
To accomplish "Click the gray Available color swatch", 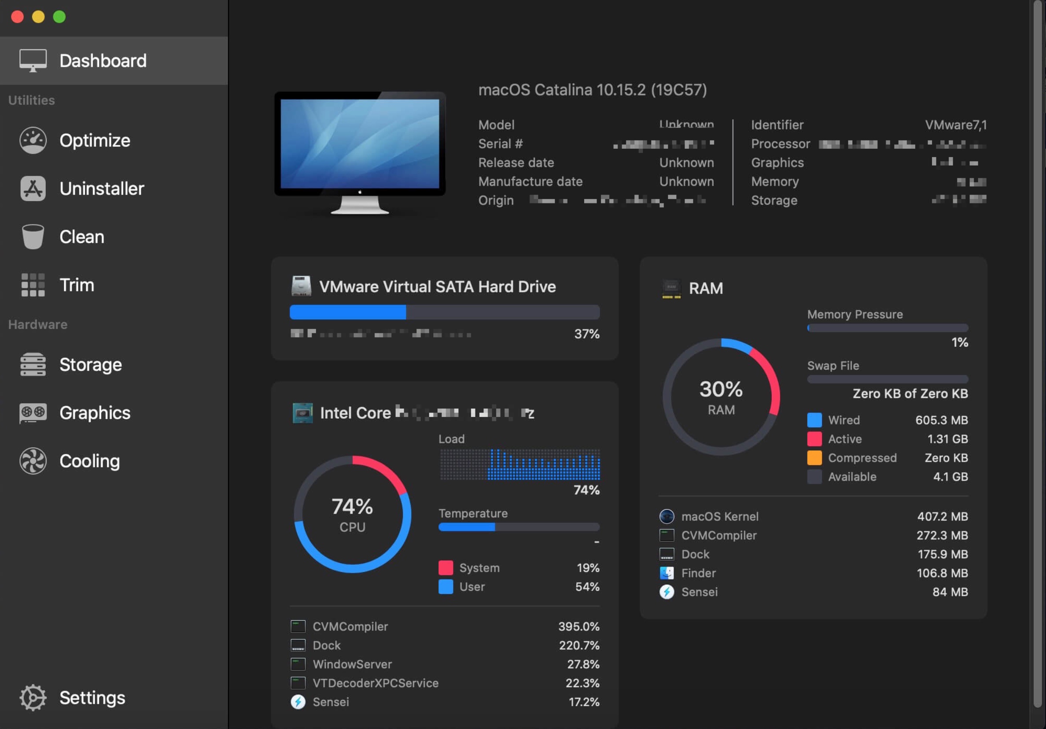I will point(814,477).
